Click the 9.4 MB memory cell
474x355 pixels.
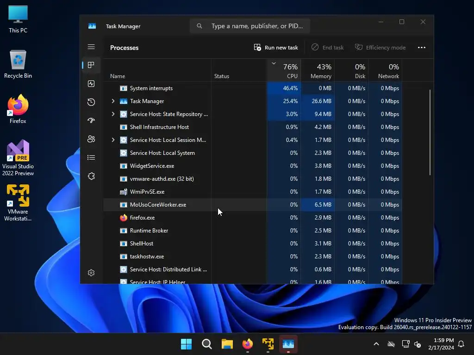318,114
